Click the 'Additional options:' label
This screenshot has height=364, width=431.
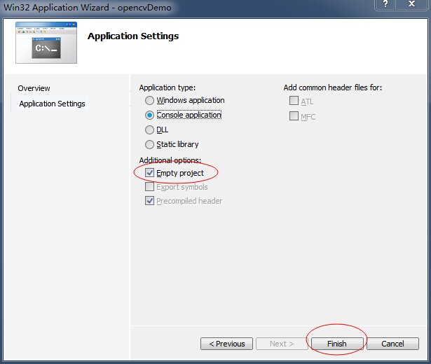click(170, 160)
